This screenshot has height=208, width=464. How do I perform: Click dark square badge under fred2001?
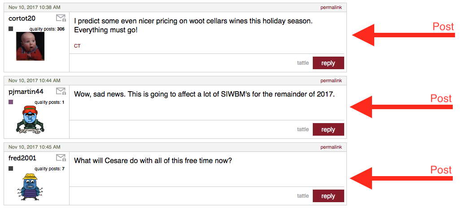(11, 168)
